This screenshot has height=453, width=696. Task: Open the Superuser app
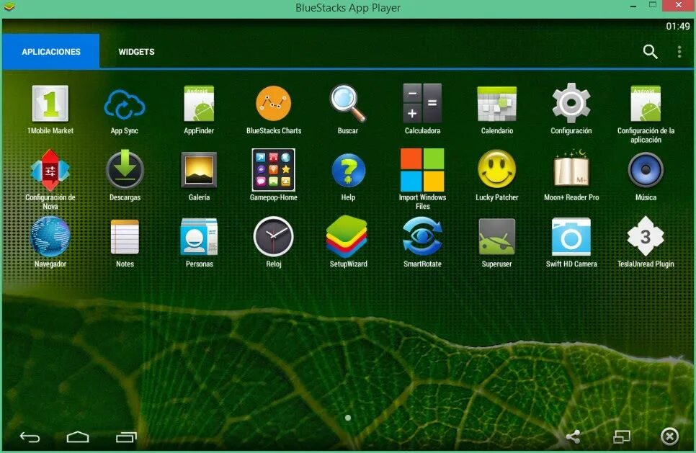click(x=496, y=238)
